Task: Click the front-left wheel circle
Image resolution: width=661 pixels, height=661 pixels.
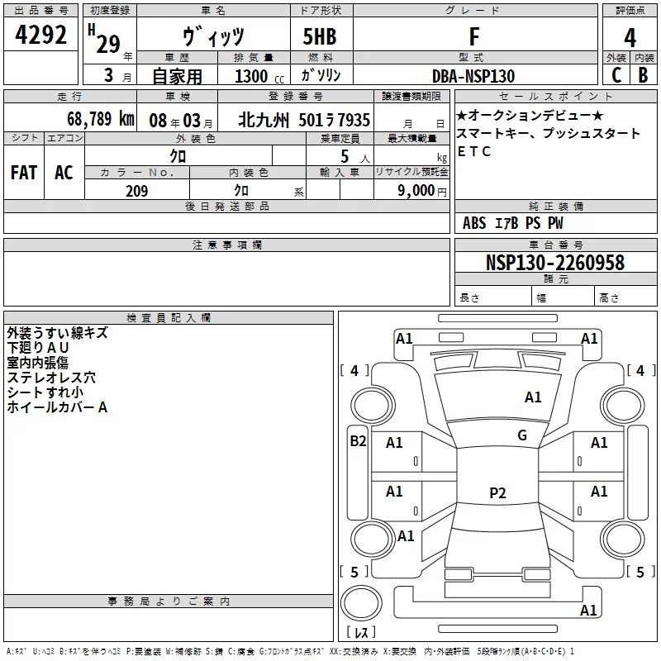Action: pos(373,406)
